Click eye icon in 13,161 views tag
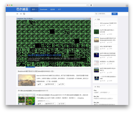Image resolution: width=134 pixels, height=113 pixels. coord(59,104)
